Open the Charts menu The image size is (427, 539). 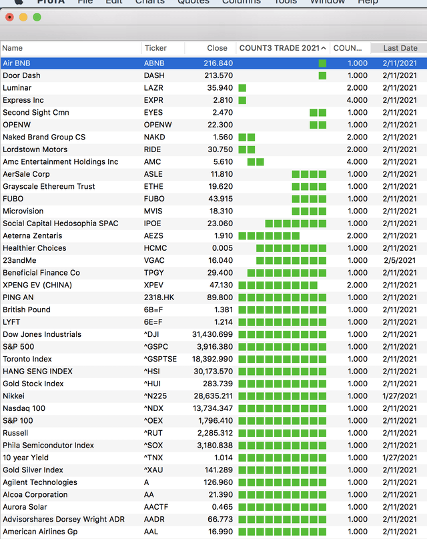[x=150, y=2]
